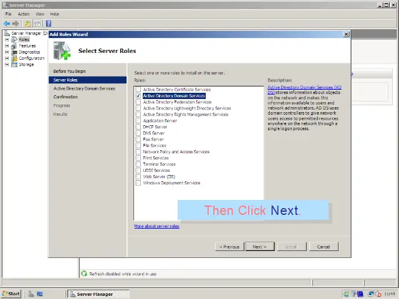Click the Features icon in the tree
This screenshot has height=299, width=399.
tap(14, 46)
